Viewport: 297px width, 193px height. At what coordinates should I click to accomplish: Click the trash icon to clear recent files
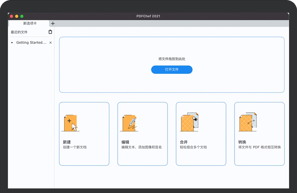point(50,32)
